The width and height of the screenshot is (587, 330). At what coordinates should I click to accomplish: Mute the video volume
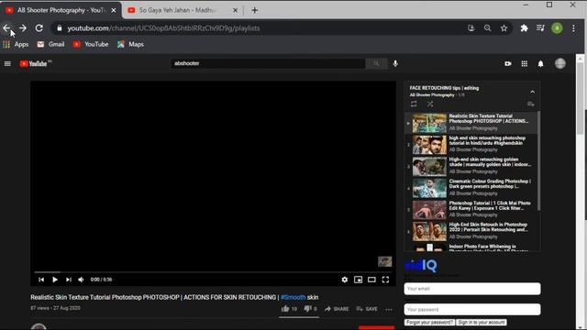(81, 280)
